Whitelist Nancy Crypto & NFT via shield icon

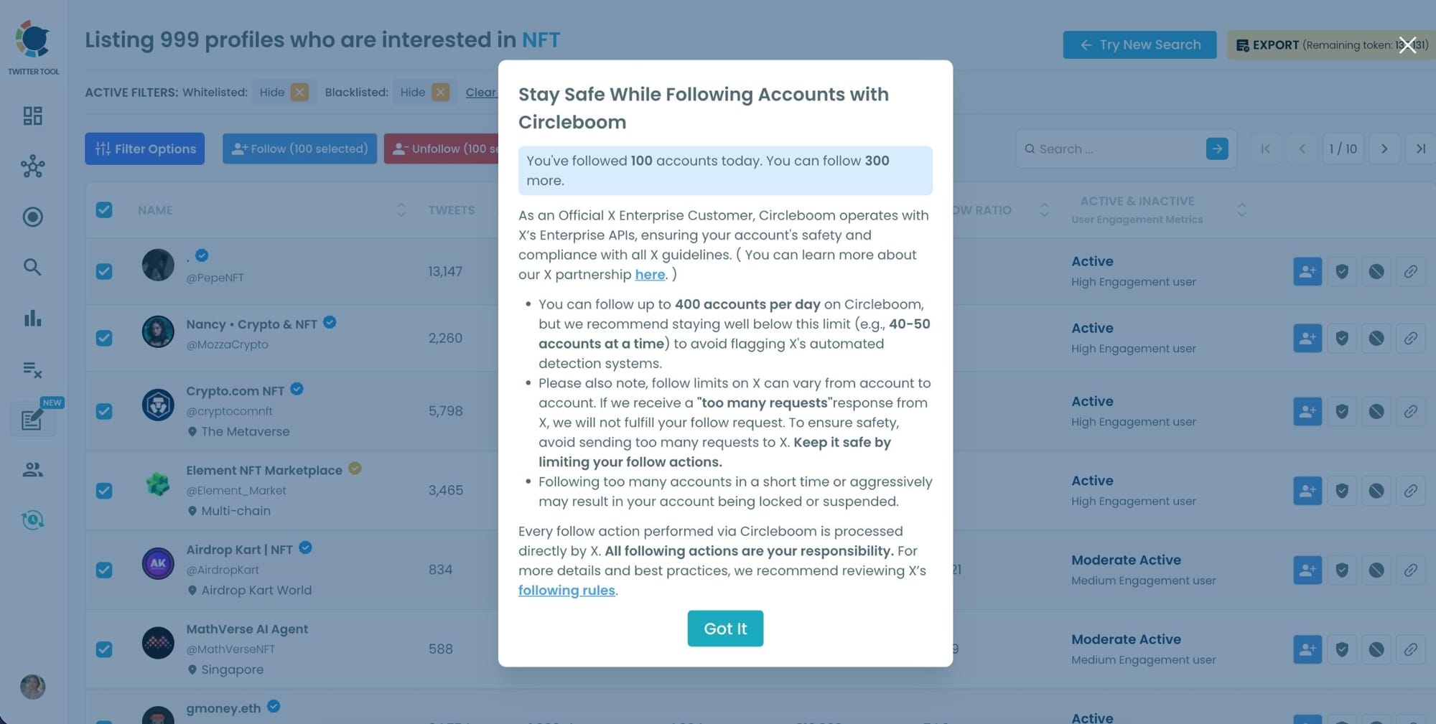point(1341,338)
